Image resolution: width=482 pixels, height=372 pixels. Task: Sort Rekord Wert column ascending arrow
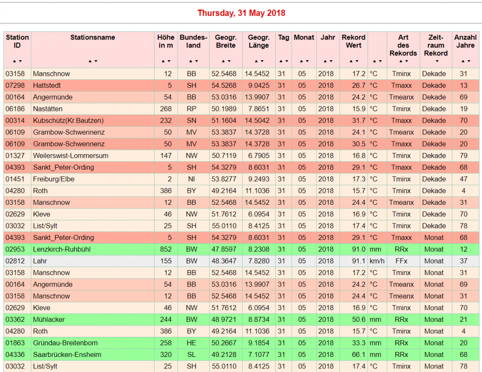tap(351, 61)
